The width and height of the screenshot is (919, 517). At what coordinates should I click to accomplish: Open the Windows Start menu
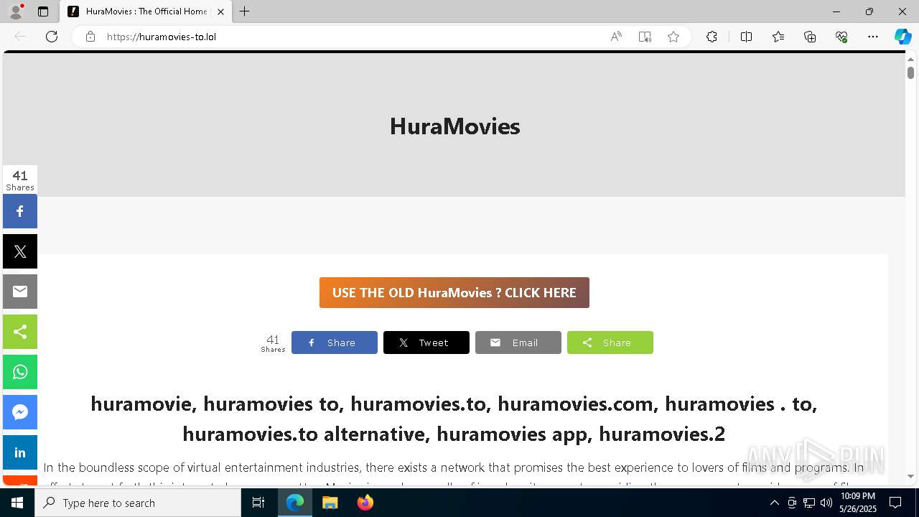click(17, 503)
